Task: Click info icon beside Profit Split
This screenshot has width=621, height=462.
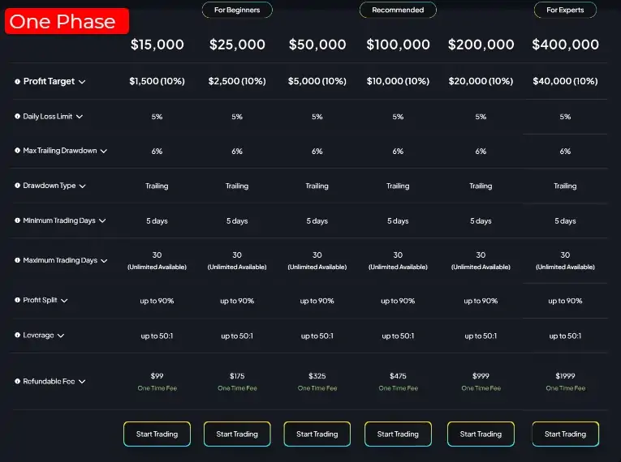Action: [x=17, y=301]
